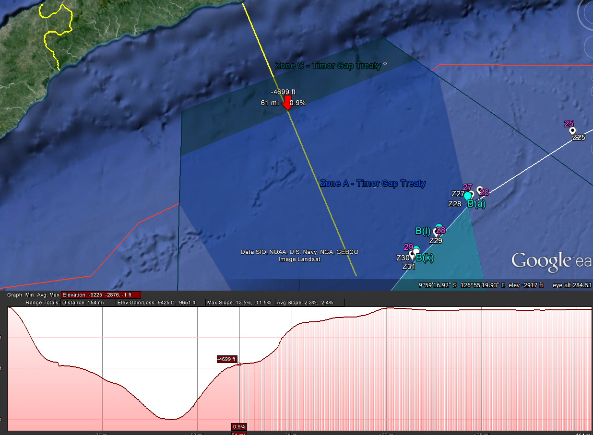Select the Elev Gain/Loss readout box
This screenshot has height=435, width=593.
coord(160,303)
